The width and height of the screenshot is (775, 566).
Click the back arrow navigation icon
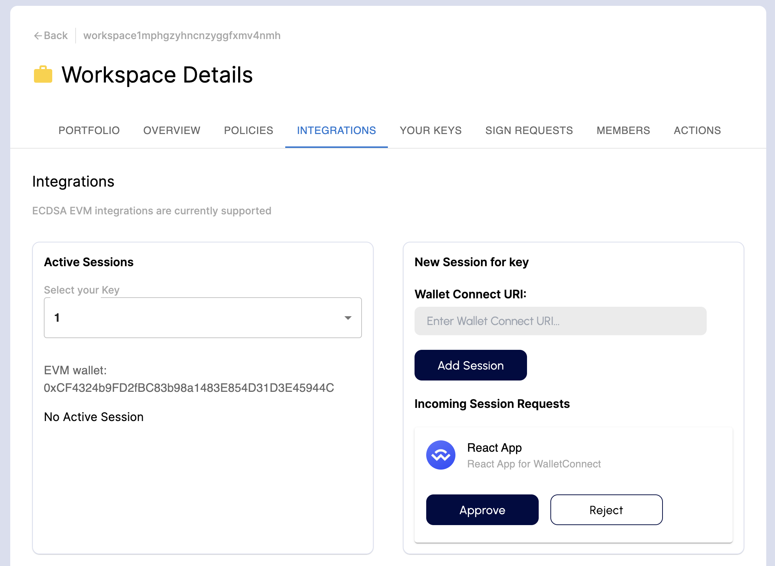pos(37,35)
